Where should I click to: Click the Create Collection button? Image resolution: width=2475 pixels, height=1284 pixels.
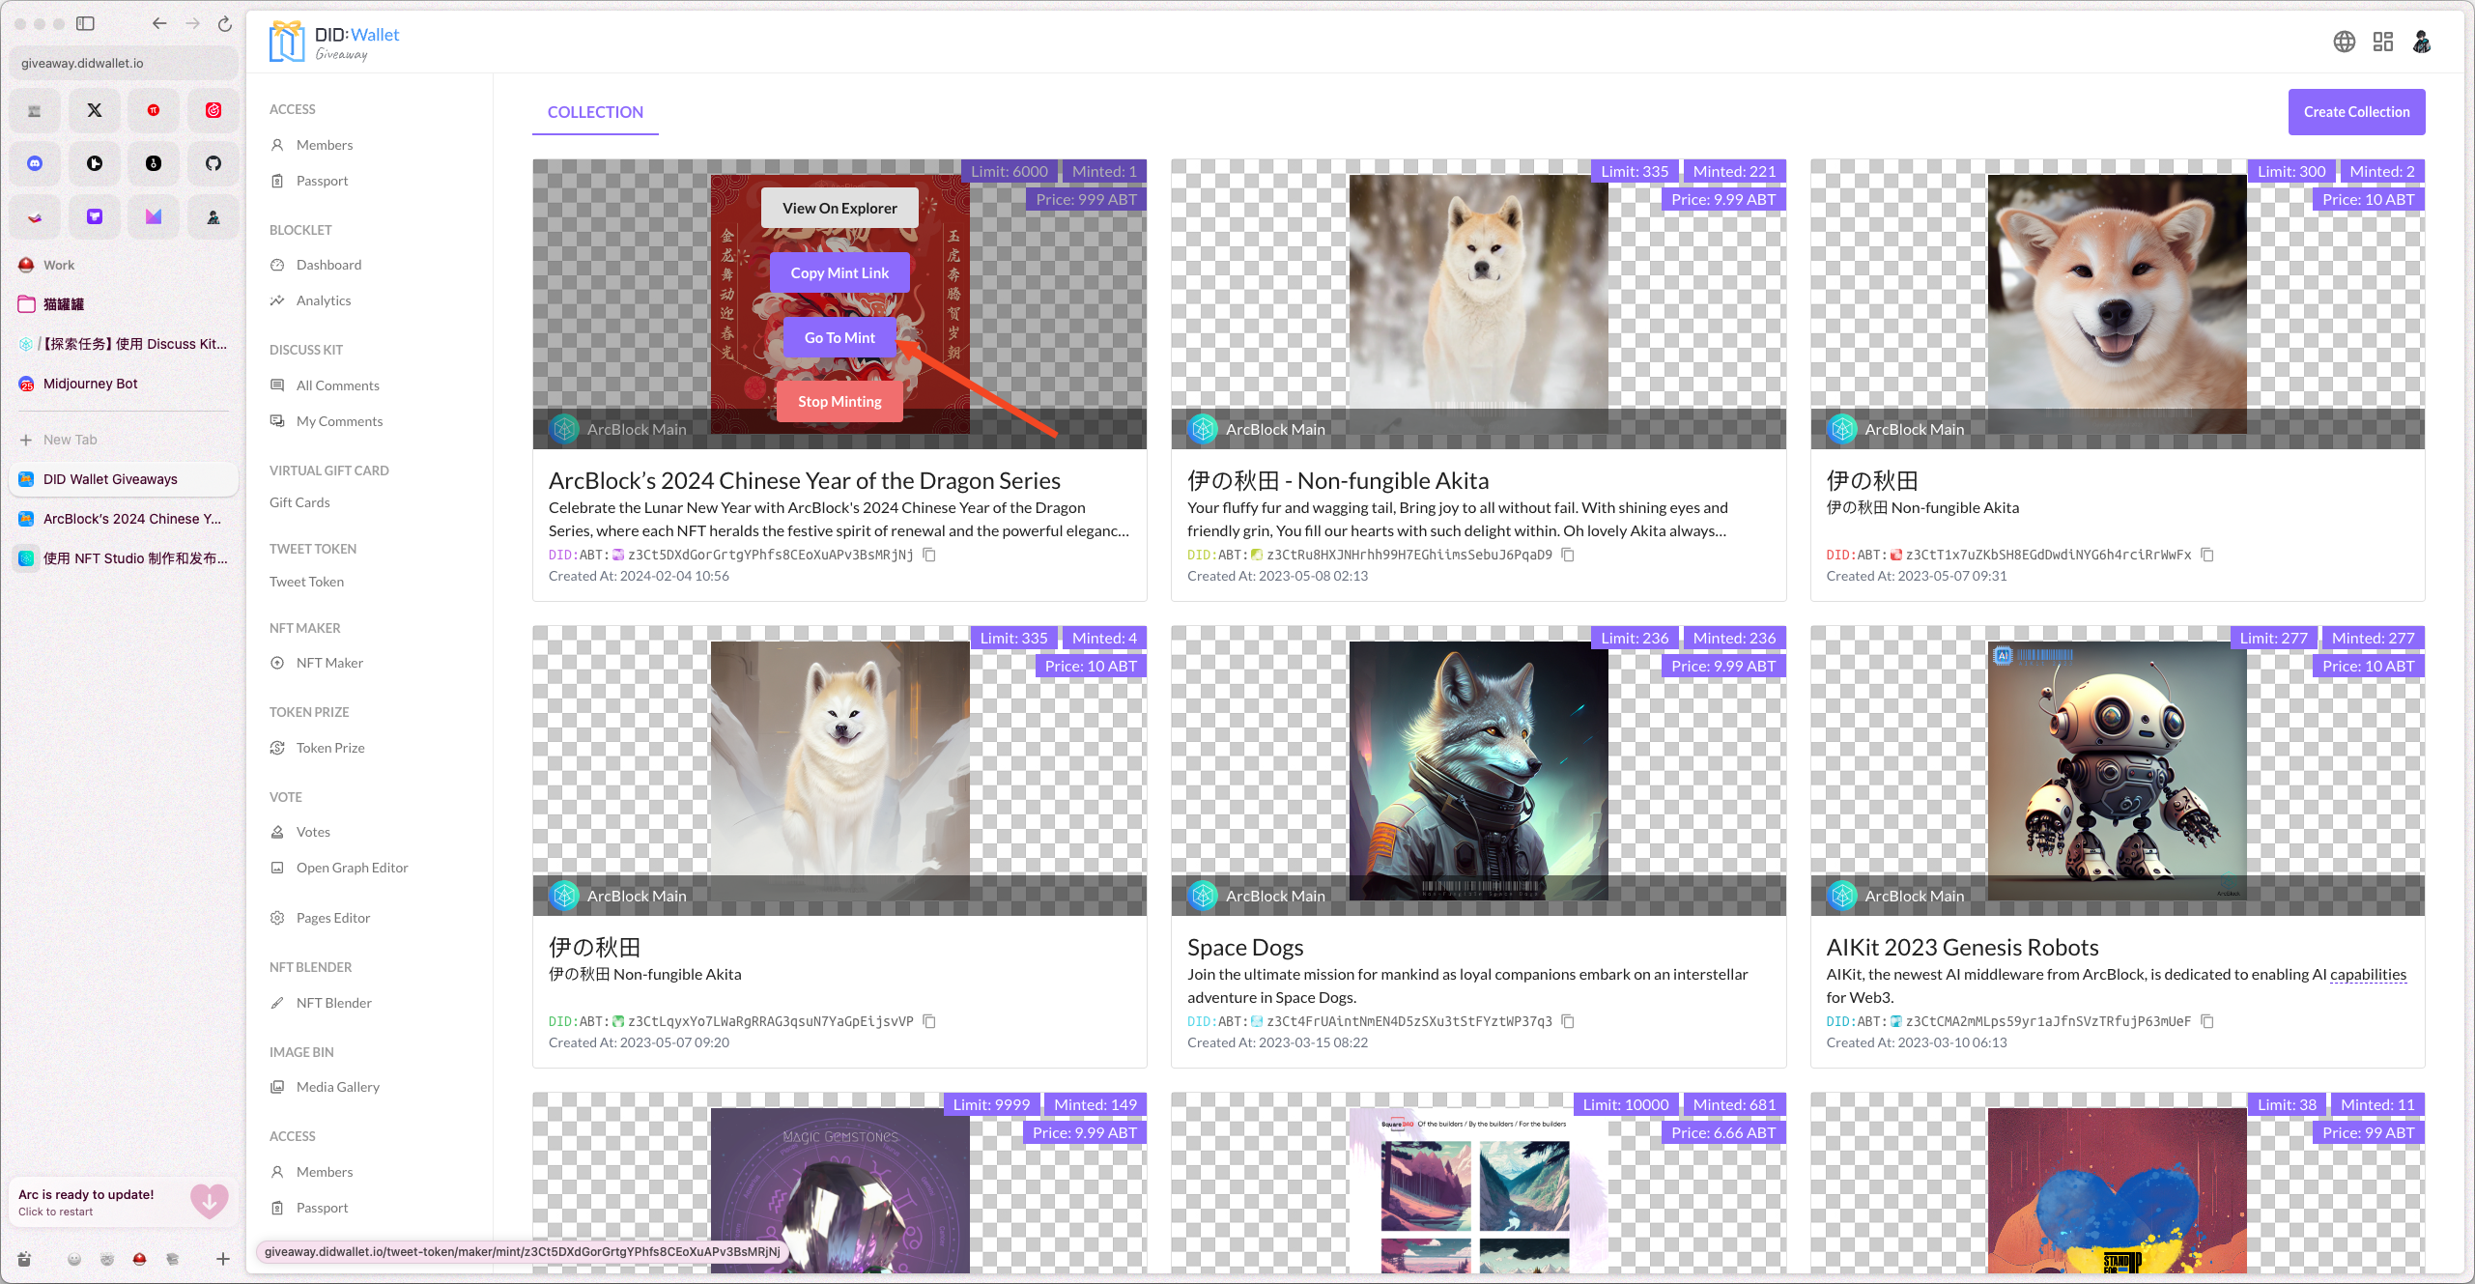(2355, 112)
